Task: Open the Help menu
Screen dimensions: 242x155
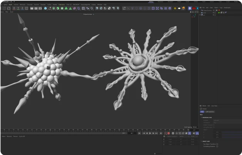Action: 105,5
